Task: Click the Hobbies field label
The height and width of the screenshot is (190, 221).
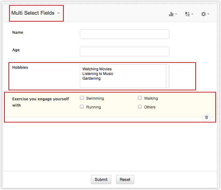Action: pos(20,67)
